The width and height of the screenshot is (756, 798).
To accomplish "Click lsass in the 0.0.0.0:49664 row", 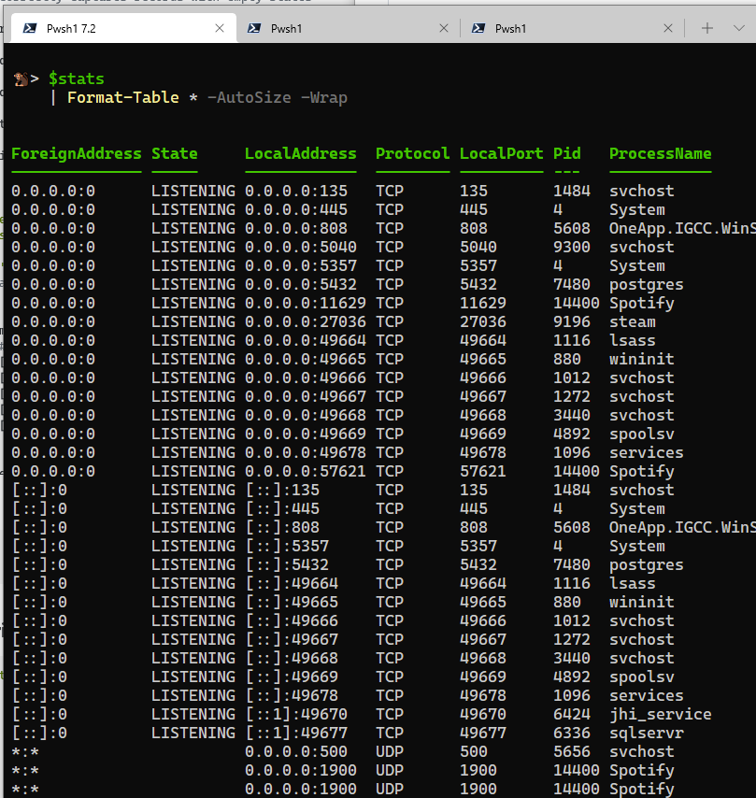I will coord(633,340).
